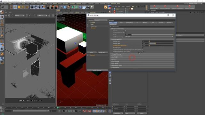Click the Render View clapperboard icon
The height and width of the screenshot is (115, 205).
(48, 7)
